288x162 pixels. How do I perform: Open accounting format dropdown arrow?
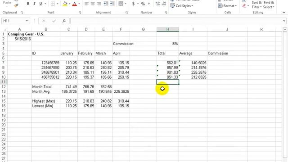click(138, 4)
